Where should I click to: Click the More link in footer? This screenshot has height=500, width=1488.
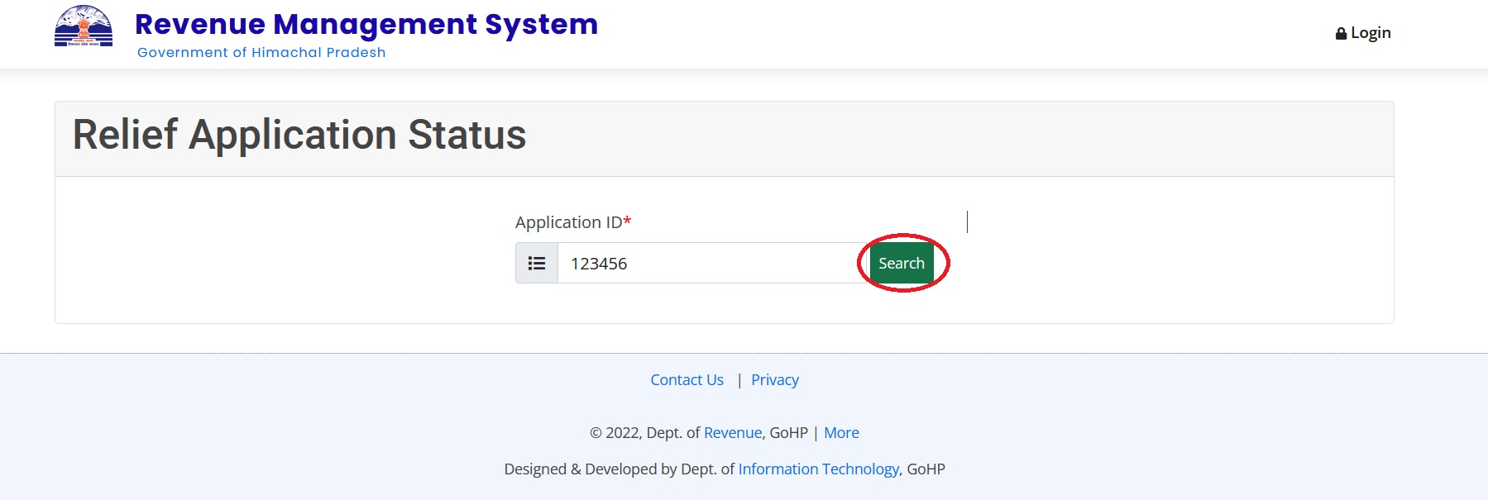(841, 433)
